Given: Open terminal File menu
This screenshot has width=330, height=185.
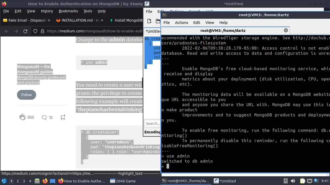Looking at the screenshot, I should pos(167,22).
